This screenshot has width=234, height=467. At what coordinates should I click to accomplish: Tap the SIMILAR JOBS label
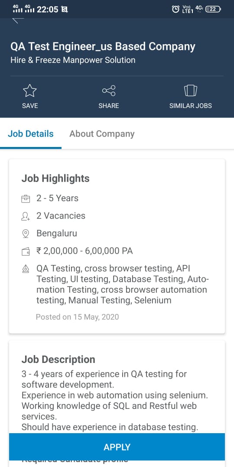pyautogui.click(x=191, y=106)
